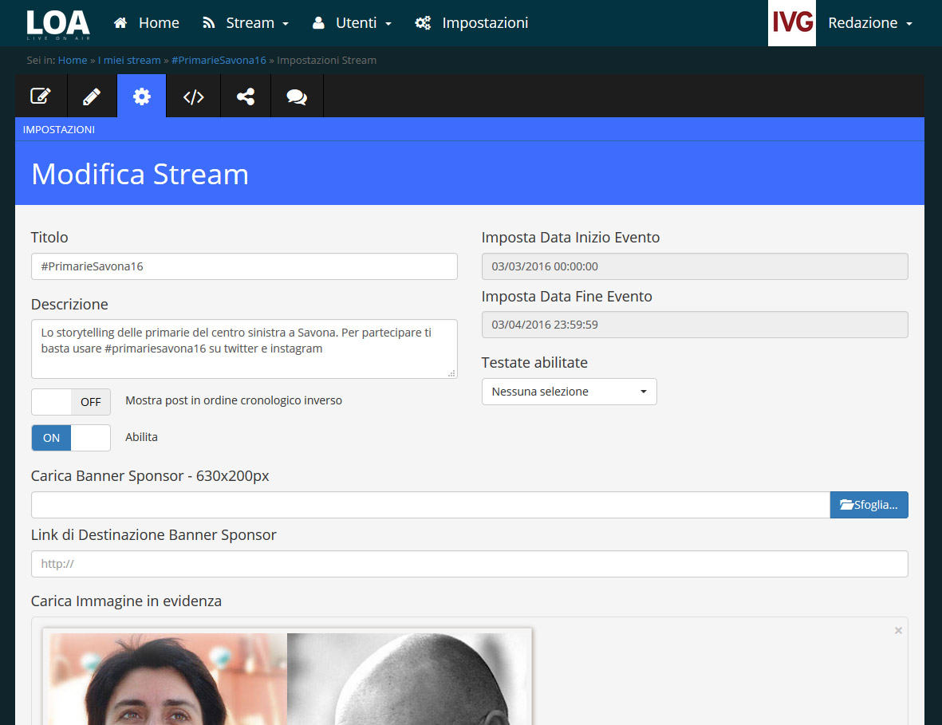Click the featured image thumbnail preview
The height and width of the screenshot is (725, 942).
(287, 678)
